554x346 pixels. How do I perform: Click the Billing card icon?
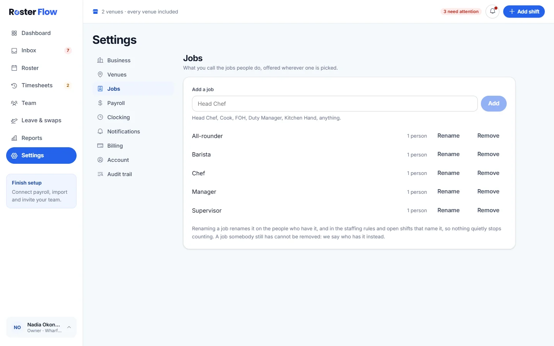100,146
